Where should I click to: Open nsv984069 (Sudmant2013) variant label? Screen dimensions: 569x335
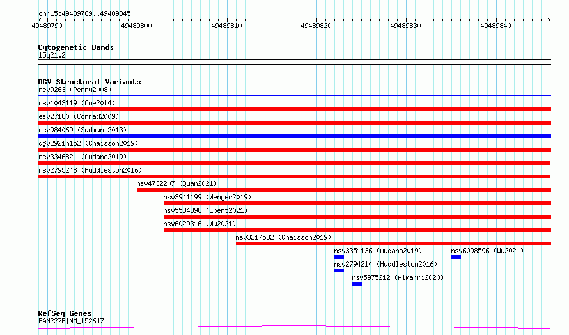82,130
